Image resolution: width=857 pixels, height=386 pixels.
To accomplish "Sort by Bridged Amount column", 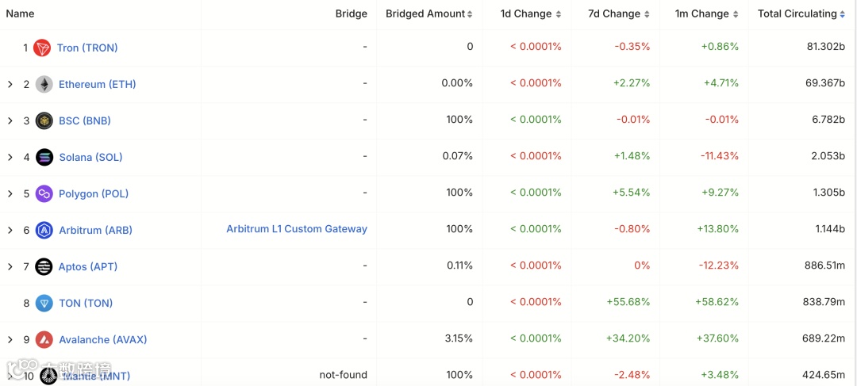I will (x=470, y=14).
